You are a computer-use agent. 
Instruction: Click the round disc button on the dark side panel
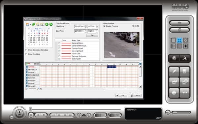pos(174,58)
